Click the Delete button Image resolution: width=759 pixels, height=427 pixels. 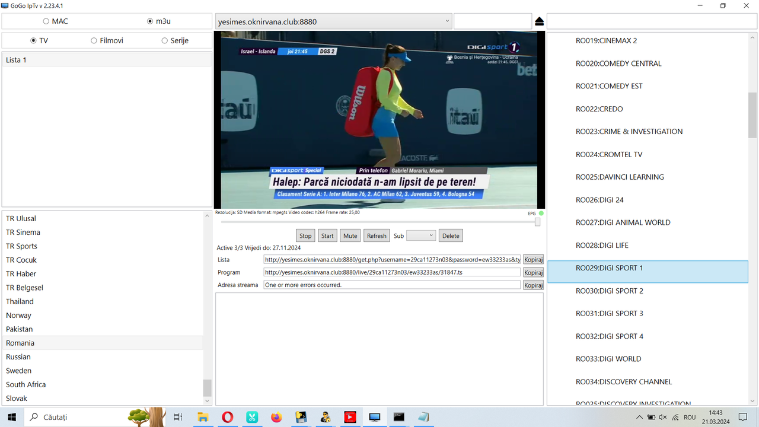click(x=451, y=235)
